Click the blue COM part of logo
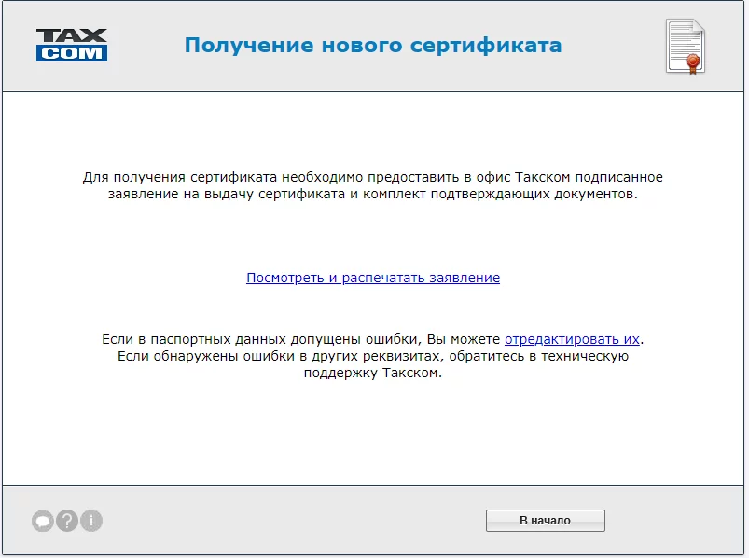The height and width of the screenshot is (558, 749). coord(72,54)
